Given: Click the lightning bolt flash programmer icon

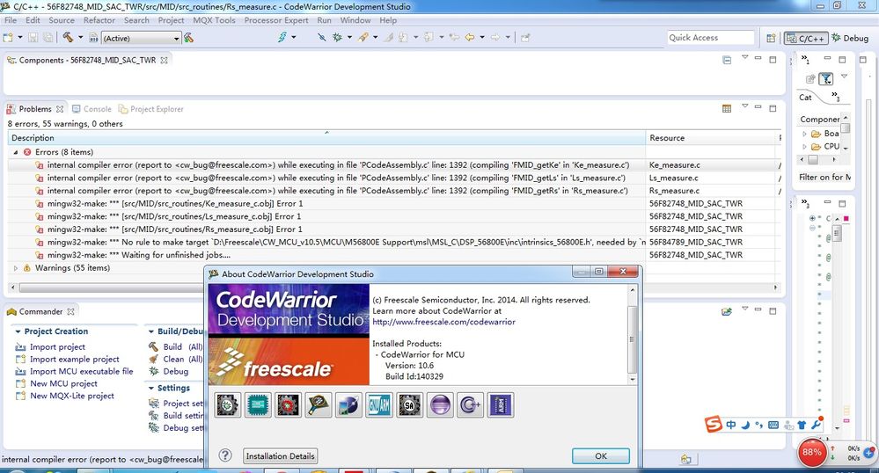Looking at the screenshot, I should click(282, 37).
